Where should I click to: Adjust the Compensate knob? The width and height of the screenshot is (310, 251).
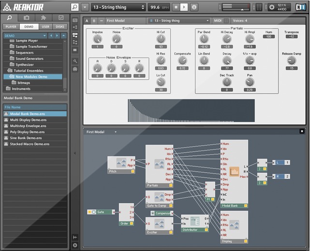coord(182,60)
